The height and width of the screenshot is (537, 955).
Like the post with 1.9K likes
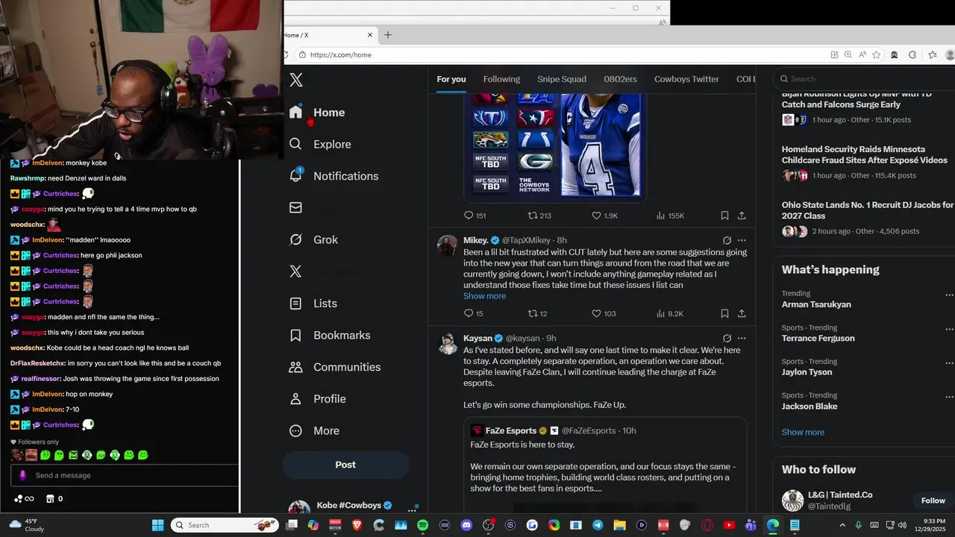point(604,216)
